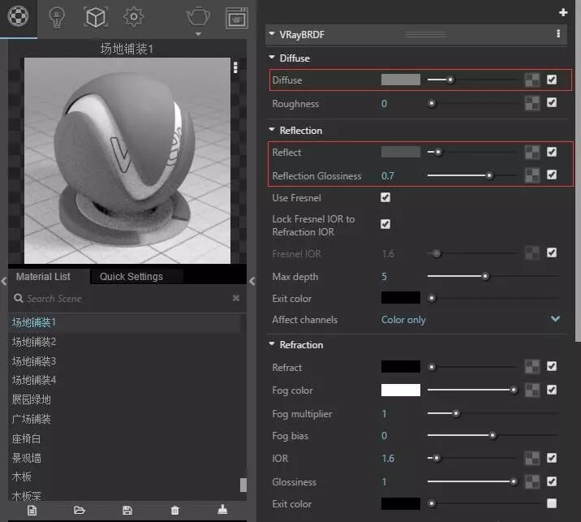Open the Lights tab lightbulb icon

[56, 15]
